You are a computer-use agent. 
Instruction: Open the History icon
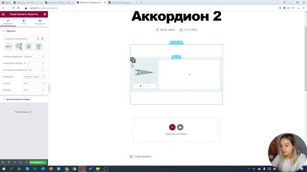click(x=15, y=162)
